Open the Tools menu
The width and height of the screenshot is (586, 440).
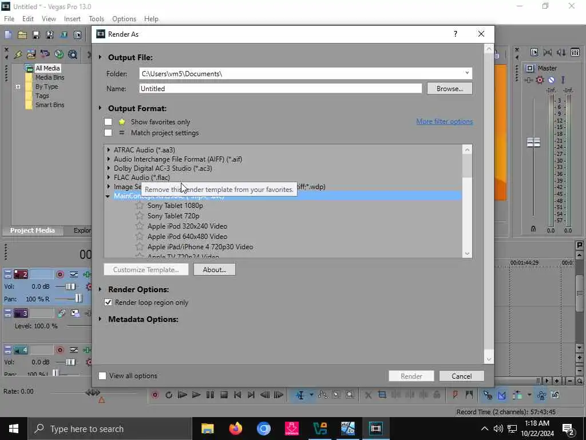coord(96,19)
